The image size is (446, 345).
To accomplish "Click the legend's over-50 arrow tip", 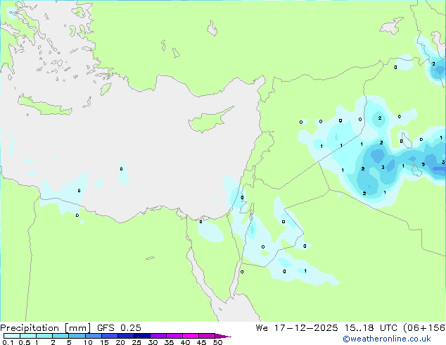I will tap(223, 336).
